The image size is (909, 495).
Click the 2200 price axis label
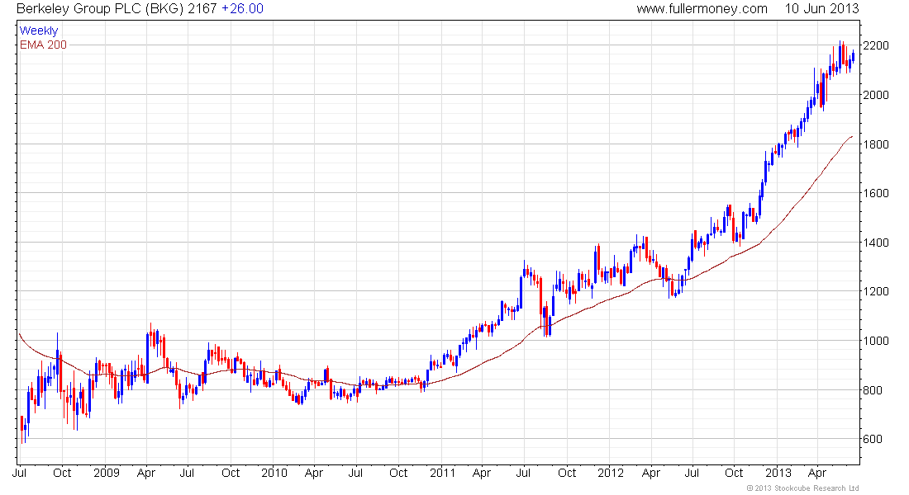[x=876, y=45]
